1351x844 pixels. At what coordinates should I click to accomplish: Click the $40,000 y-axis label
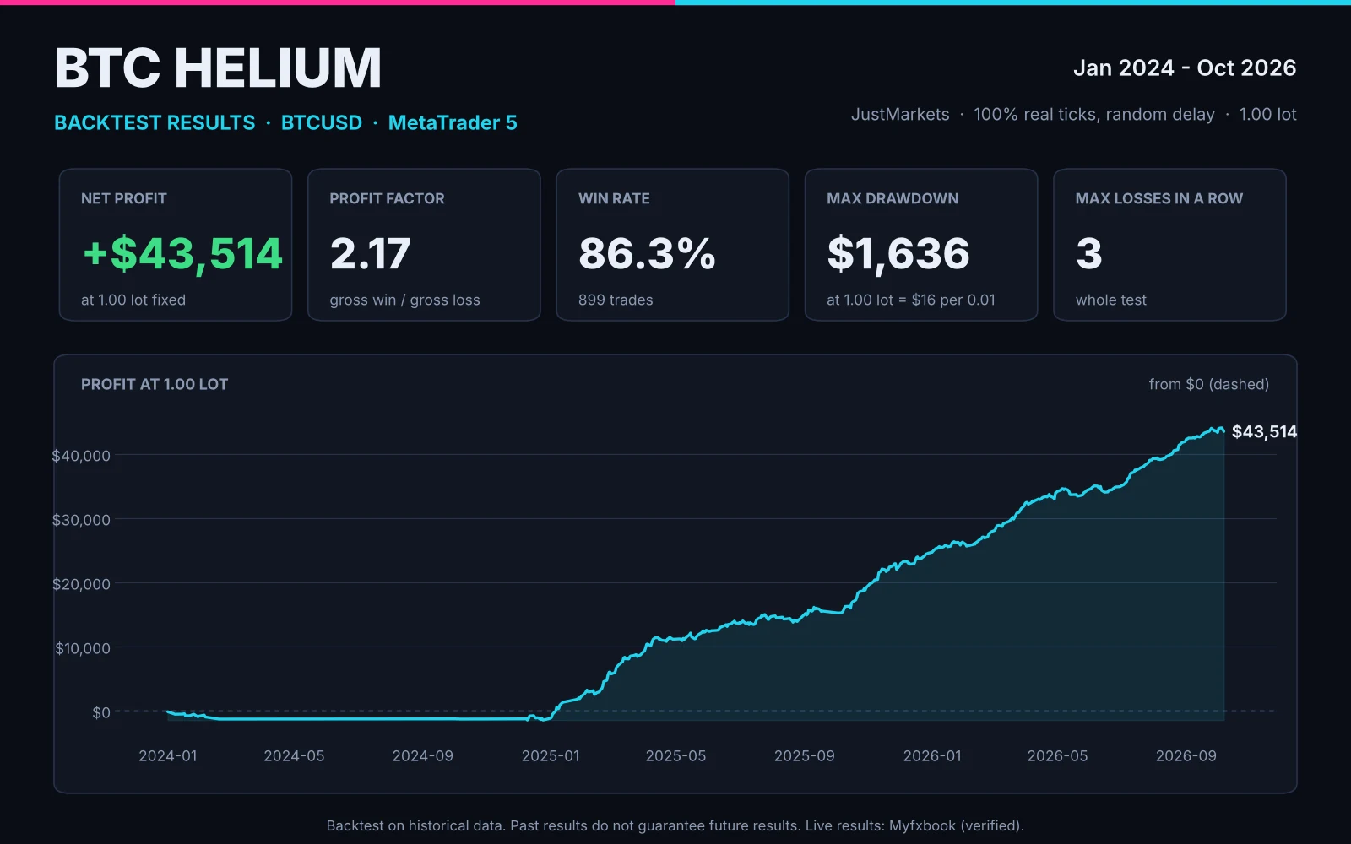tap(81, 456)
